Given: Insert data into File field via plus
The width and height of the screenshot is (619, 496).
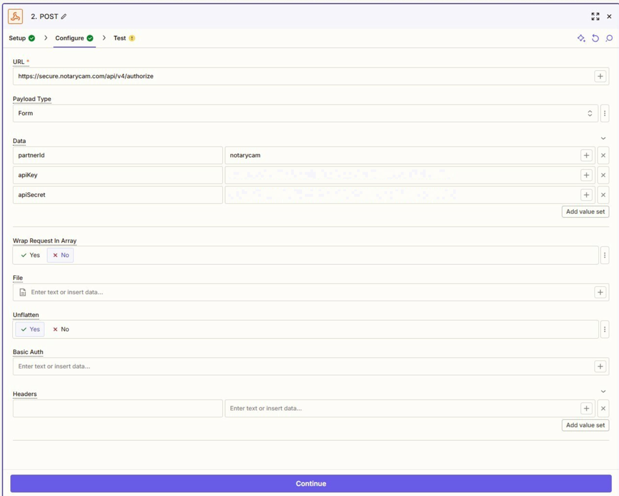Looking at the screenshot, I should [x=600, y=292].
